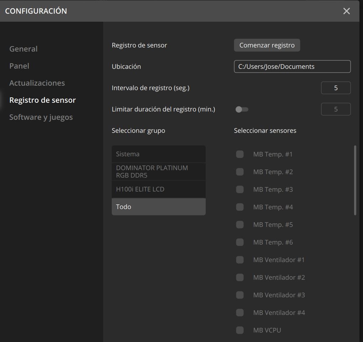Image resolution: width=363 pixels, height=342 pixels.
Task: Go to Actualizaciones section
Action: [37, 83]
